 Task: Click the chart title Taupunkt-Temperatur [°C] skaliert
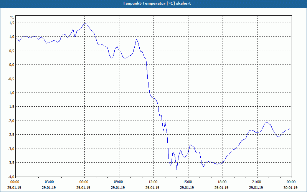click(157, 3)
